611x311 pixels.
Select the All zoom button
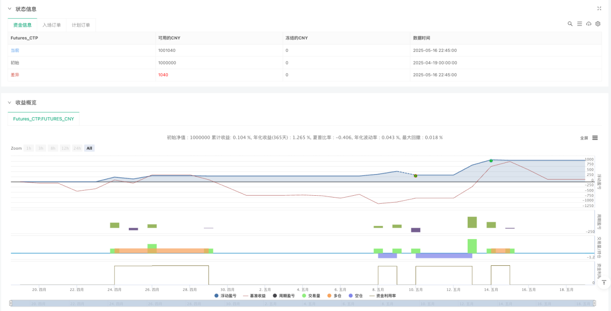(x=89, y=148)
